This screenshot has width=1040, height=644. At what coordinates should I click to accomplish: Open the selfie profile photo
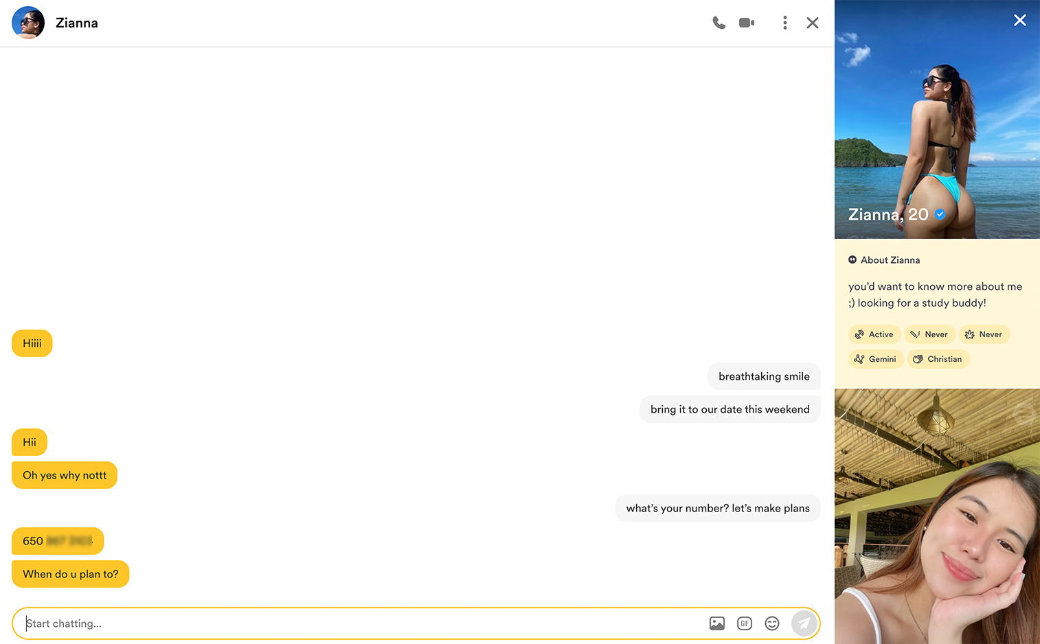pos(937,516)
